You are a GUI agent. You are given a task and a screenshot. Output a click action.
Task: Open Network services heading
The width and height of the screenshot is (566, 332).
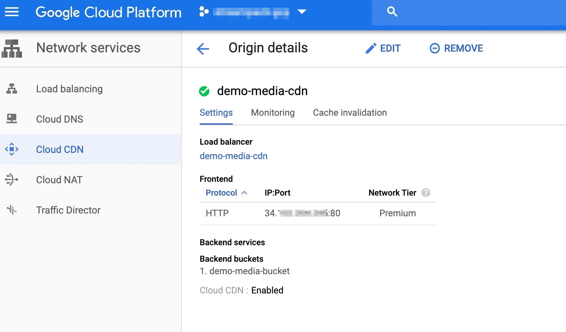tap(88, 48)
